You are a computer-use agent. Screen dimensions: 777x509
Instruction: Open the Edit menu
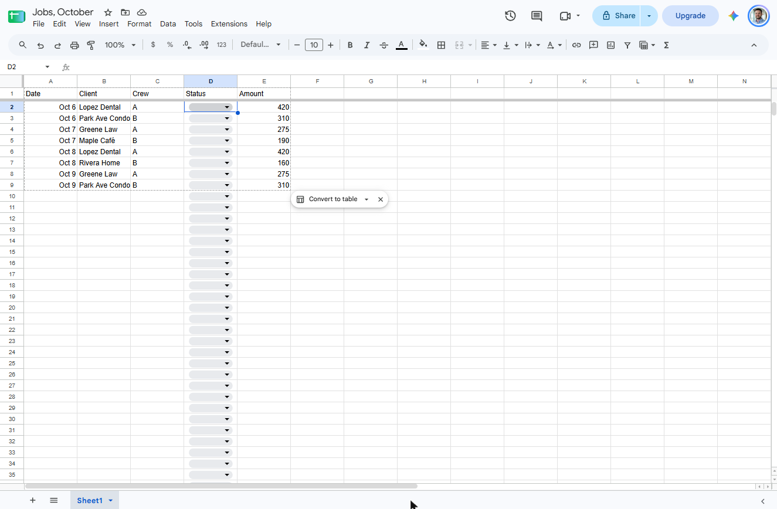tap(59, 24)
